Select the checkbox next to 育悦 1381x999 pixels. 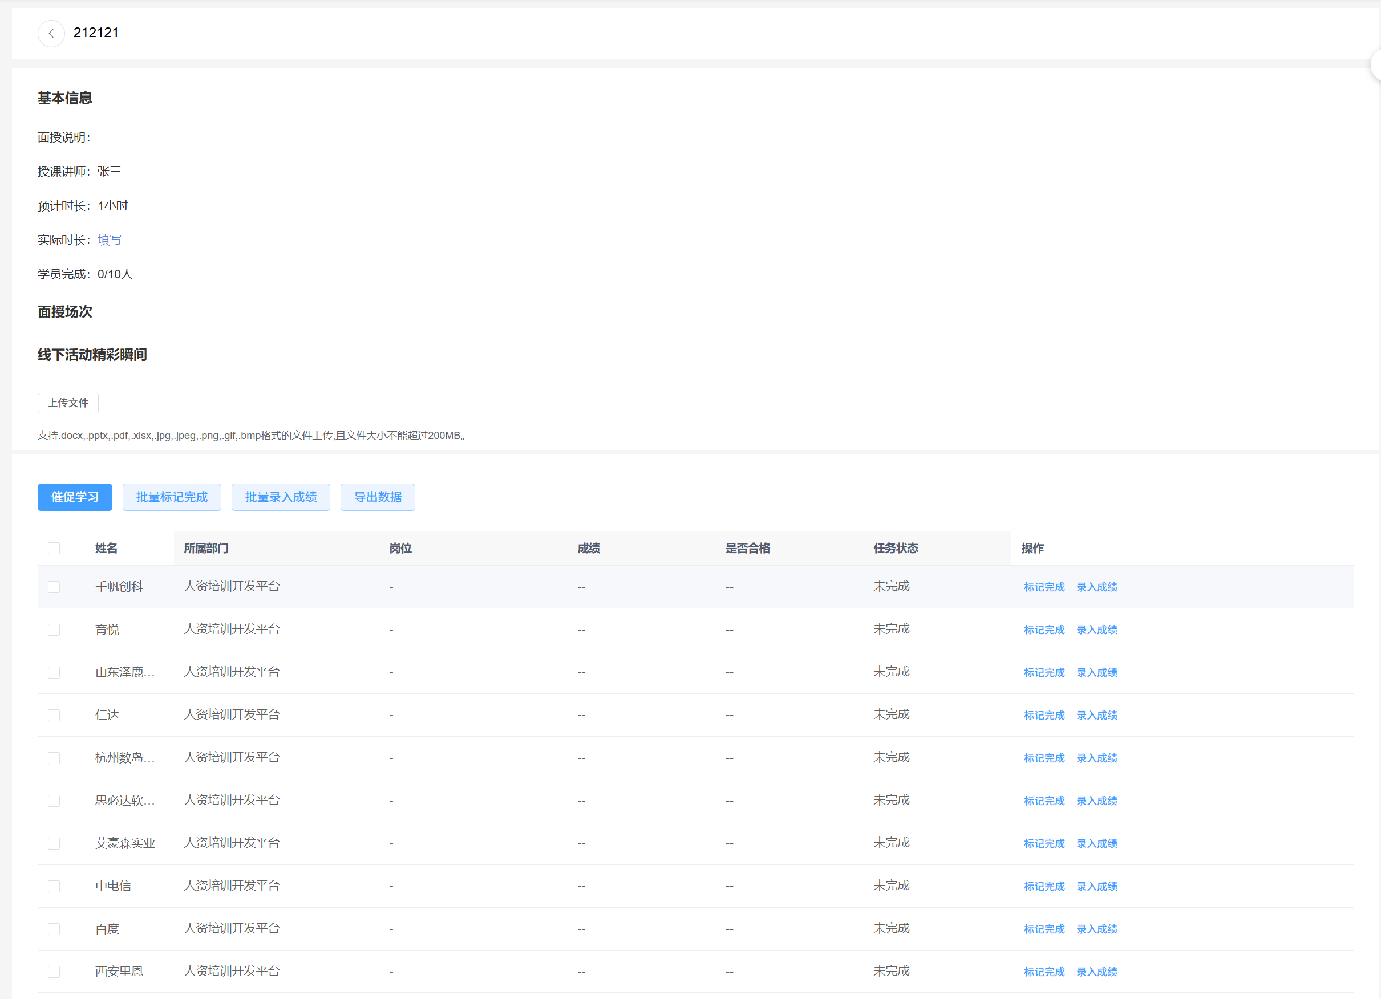[54, 630]
